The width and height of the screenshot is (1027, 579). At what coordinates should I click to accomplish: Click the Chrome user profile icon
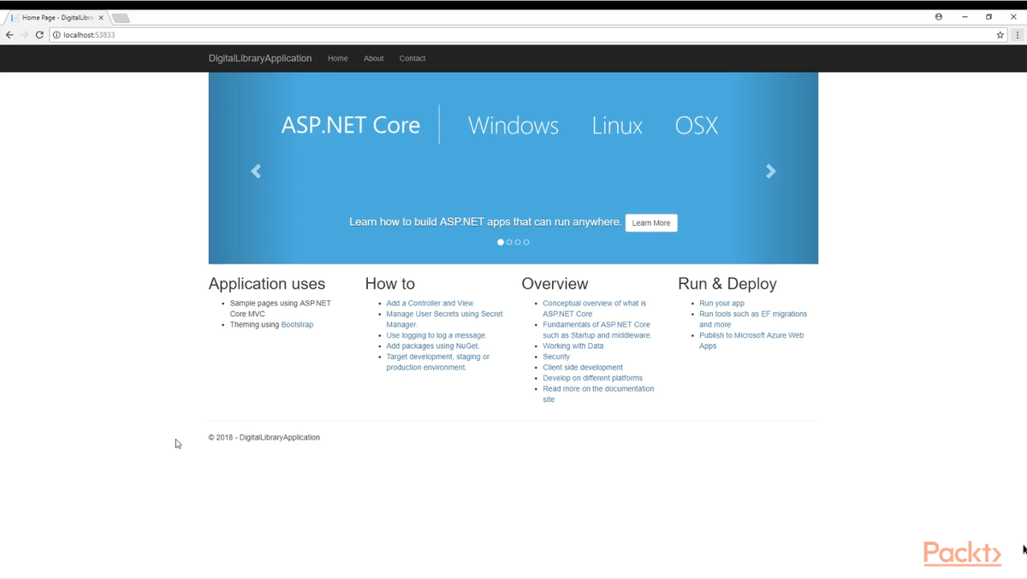point(939,16)
